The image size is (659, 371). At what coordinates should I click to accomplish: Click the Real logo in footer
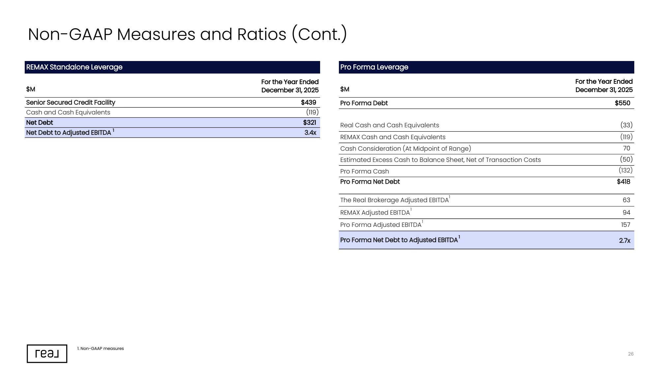[x=47, y=354]
